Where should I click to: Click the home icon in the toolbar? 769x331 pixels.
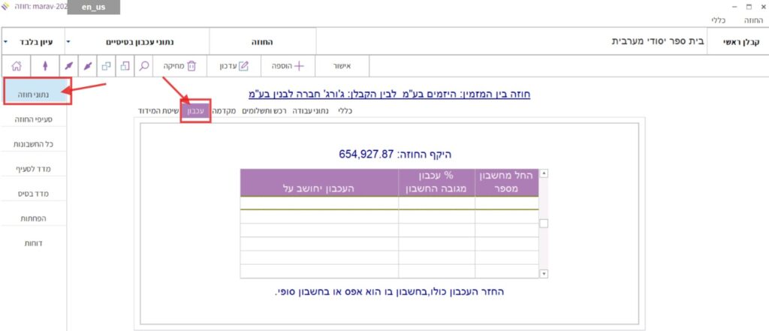coord(16,66)
